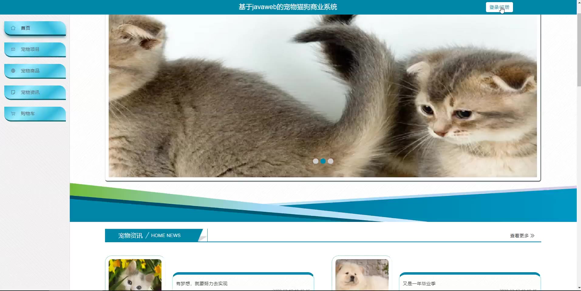Open the 宠物项目 menu item
The width and height of the screenshot is (581, 291).
pyautogui.click(x=35, y=49)
